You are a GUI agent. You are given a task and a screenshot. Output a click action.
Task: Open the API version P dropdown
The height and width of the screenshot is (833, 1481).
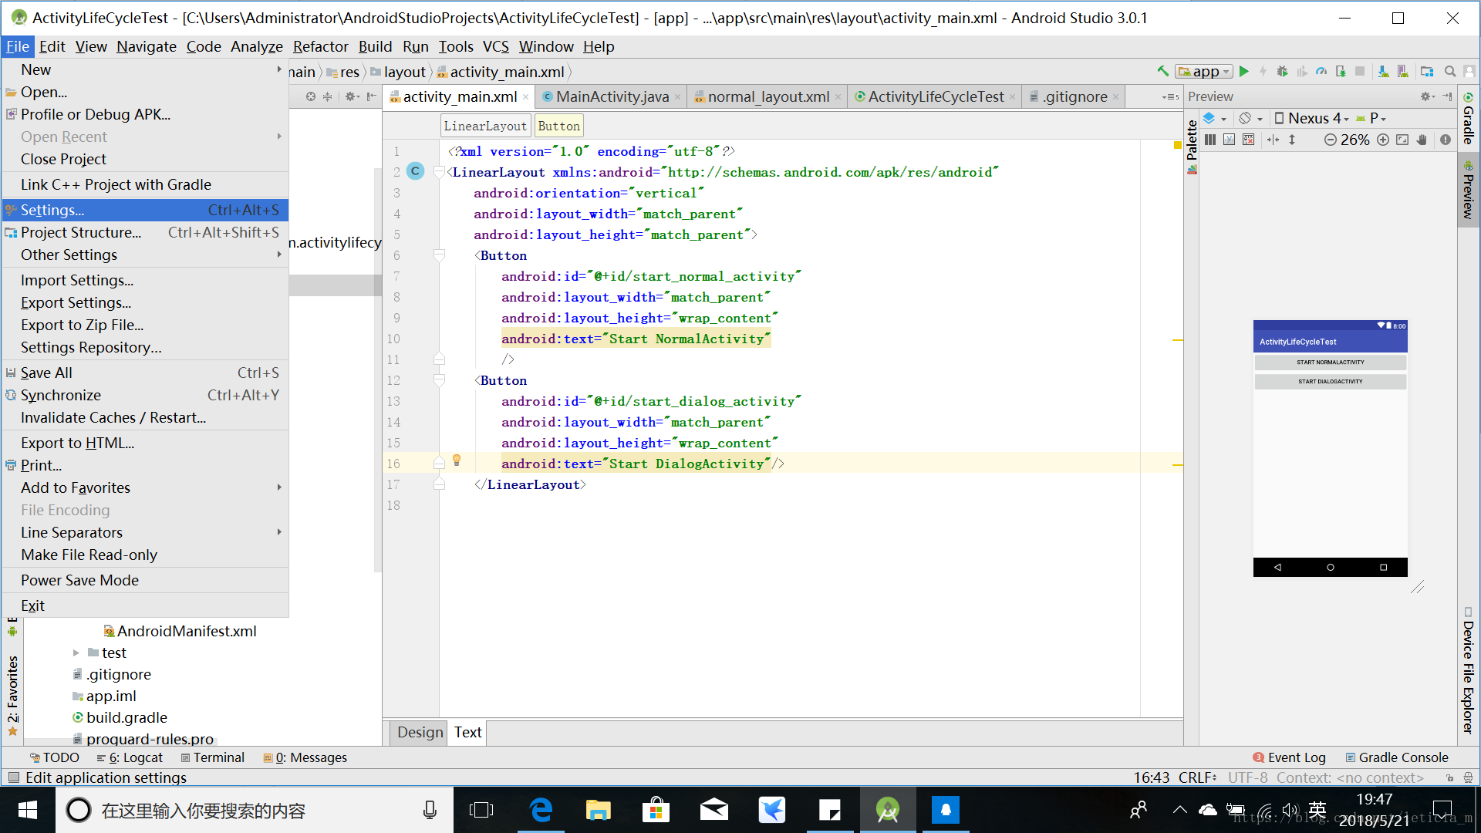coord(1372,118)
